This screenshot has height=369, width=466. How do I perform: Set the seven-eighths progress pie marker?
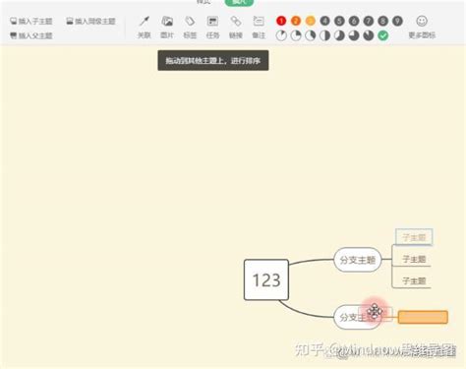[369, 35]
